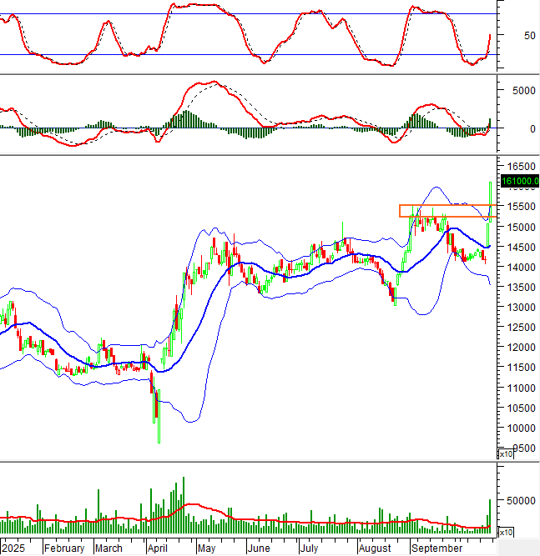
Task: Click the April label on time axis
Action: pyautogui.click(x=158, y=548)
